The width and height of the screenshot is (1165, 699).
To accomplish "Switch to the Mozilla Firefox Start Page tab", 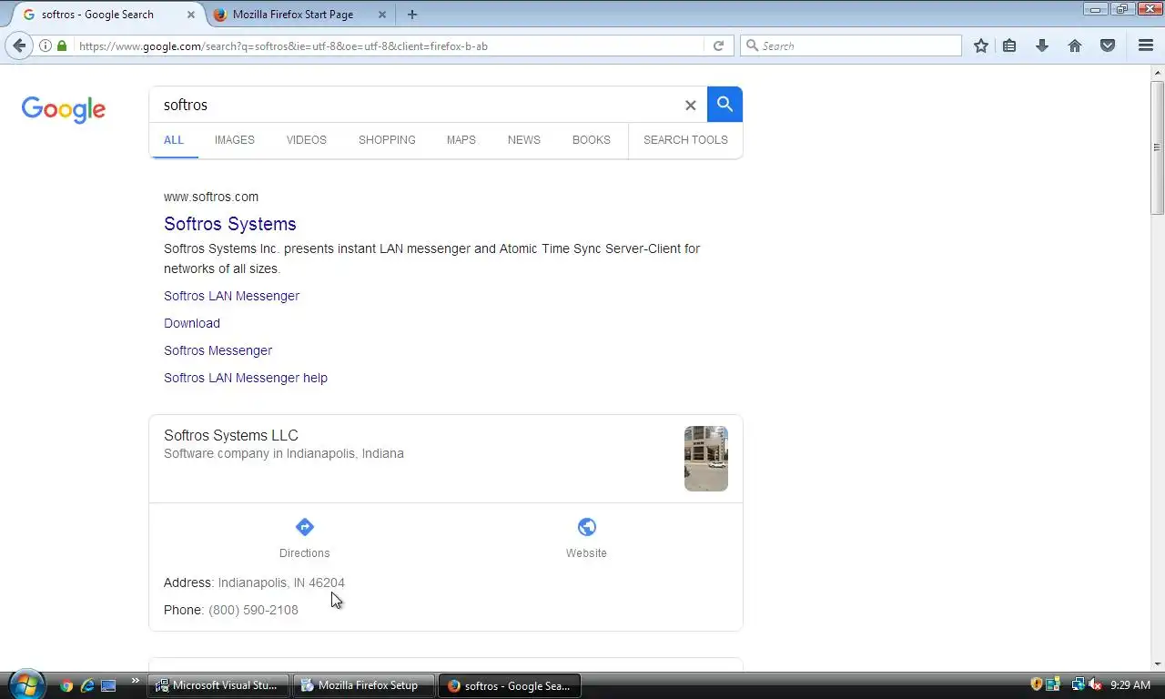I will (x=300, y=15).
